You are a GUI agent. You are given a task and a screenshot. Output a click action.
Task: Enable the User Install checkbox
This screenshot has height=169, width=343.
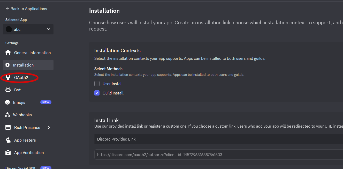97,84
